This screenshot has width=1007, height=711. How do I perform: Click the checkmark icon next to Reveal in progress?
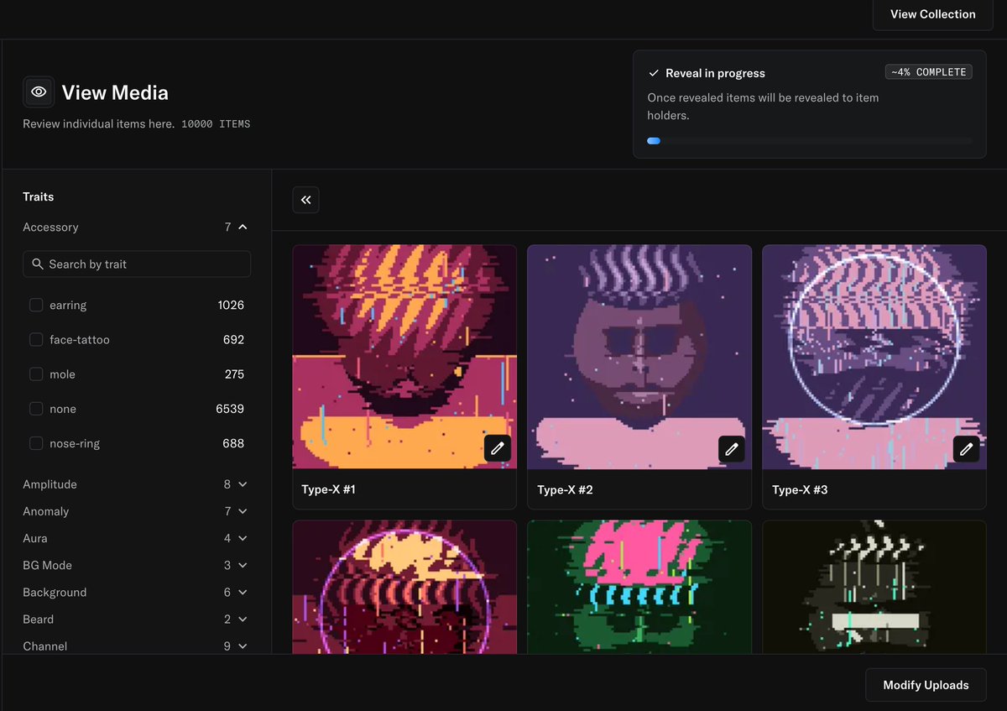pyautogui.click(x=654, y=73)
